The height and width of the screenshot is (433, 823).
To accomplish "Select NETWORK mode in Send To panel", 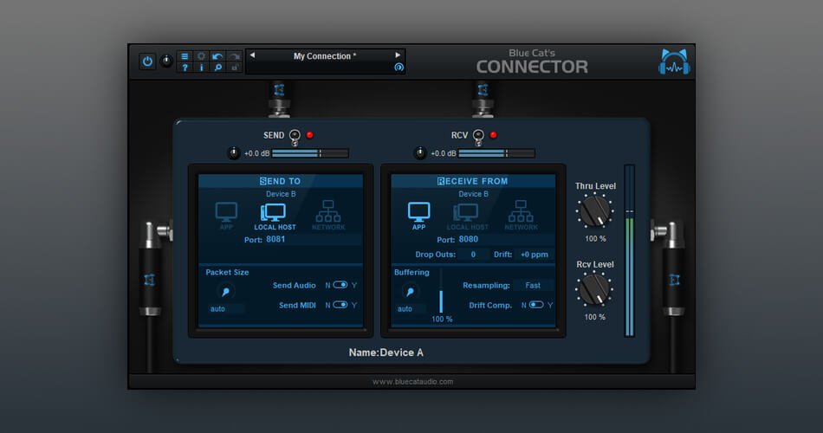I will [x=328, y=215].
